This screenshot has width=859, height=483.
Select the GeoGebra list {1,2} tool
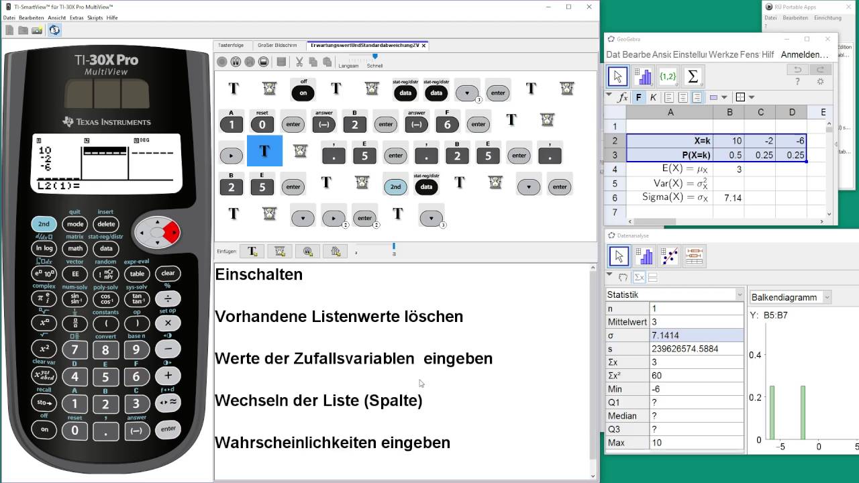point(668,76)
